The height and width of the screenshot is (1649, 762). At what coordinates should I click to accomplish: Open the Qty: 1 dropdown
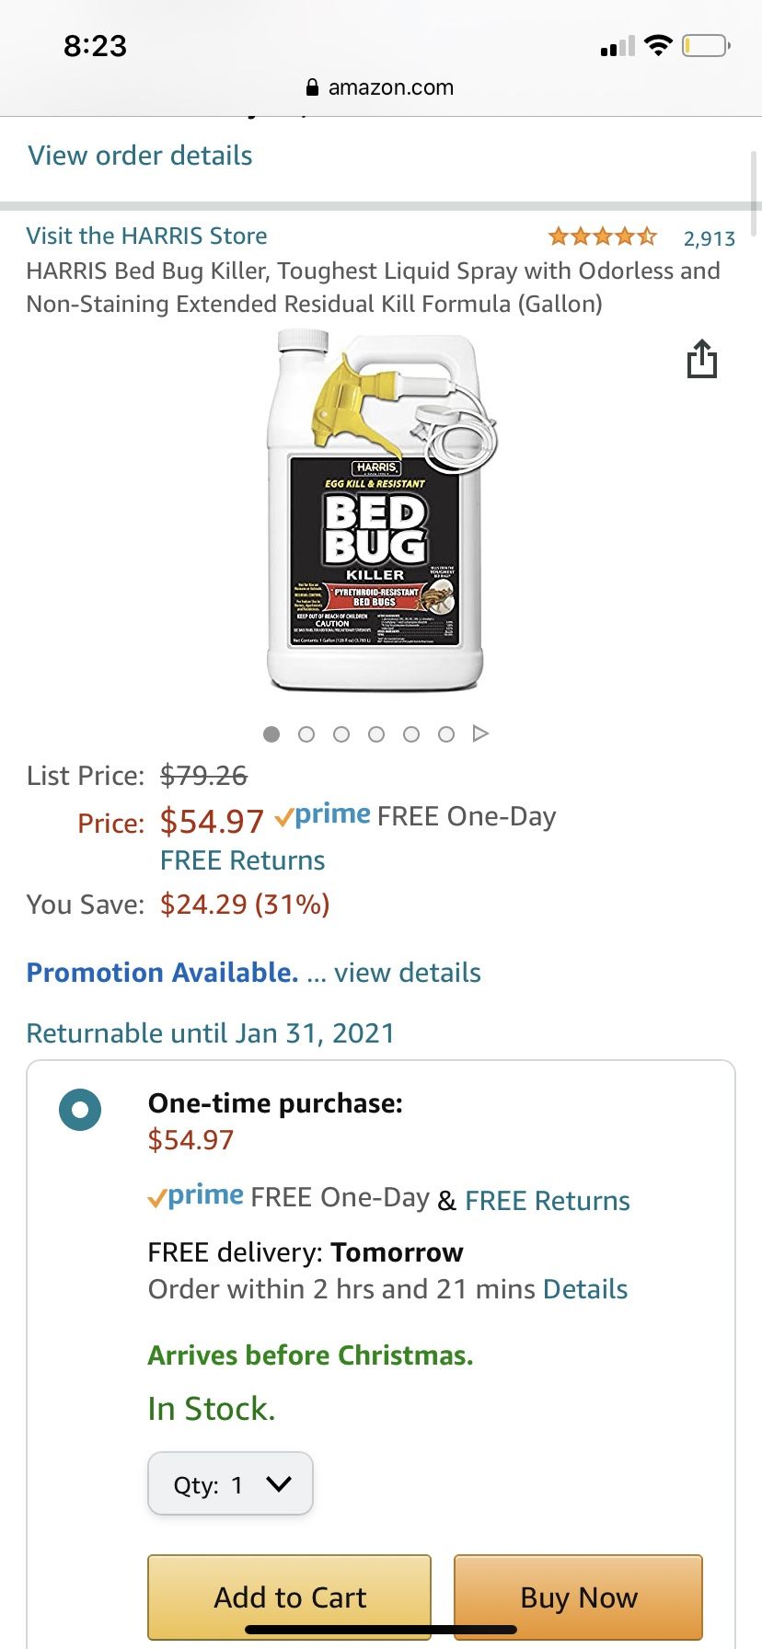click(x=230, y=1483)
